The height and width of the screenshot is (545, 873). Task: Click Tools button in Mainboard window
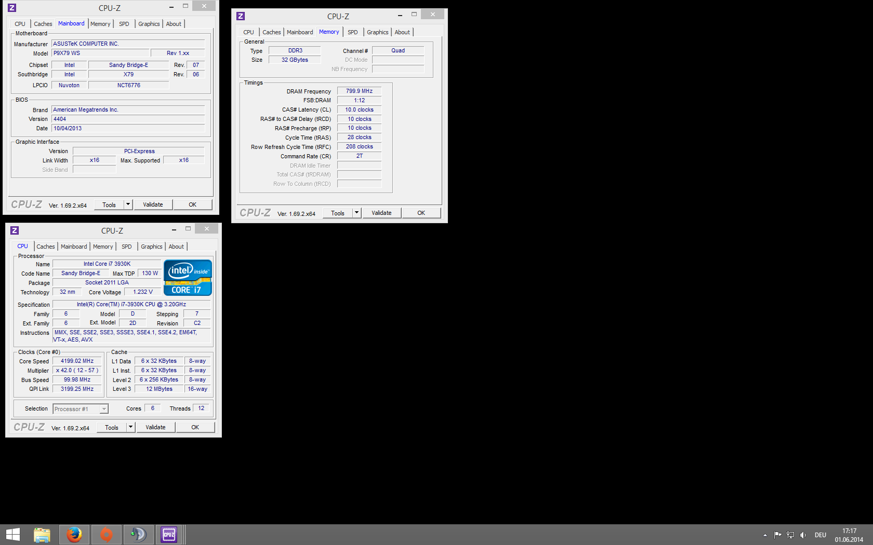click(109, 205)
